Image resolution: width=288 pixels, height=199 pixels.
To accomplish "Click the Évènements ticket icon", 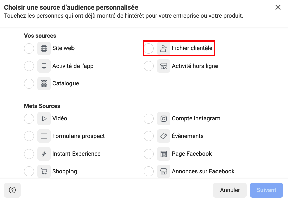I will (164, 136).
